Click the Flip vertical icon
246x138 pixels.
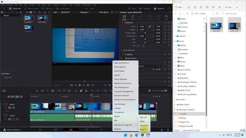[143, 46]
